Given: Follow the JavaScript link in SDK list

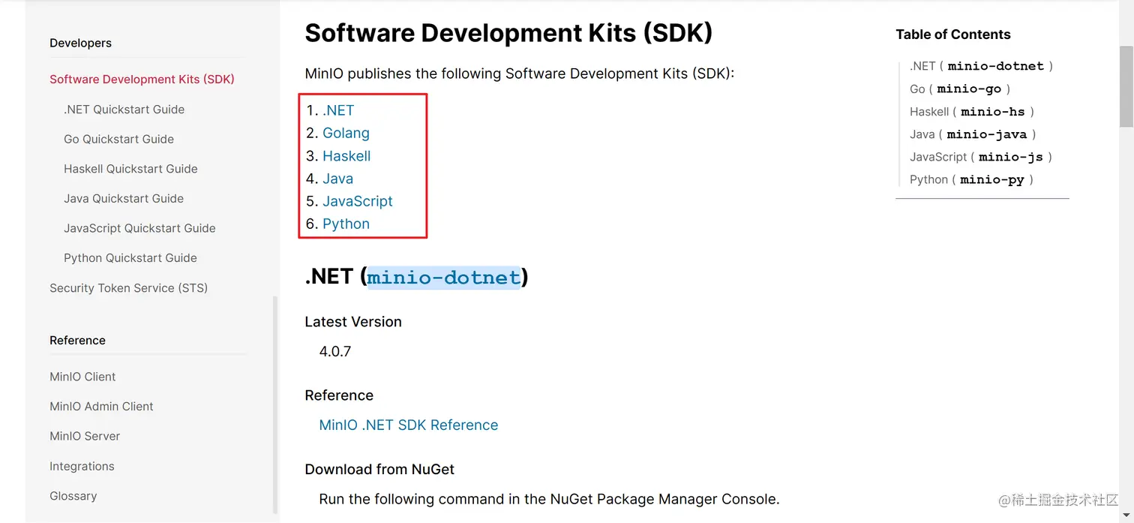Looking at the screenshot, I should point(358,201).
